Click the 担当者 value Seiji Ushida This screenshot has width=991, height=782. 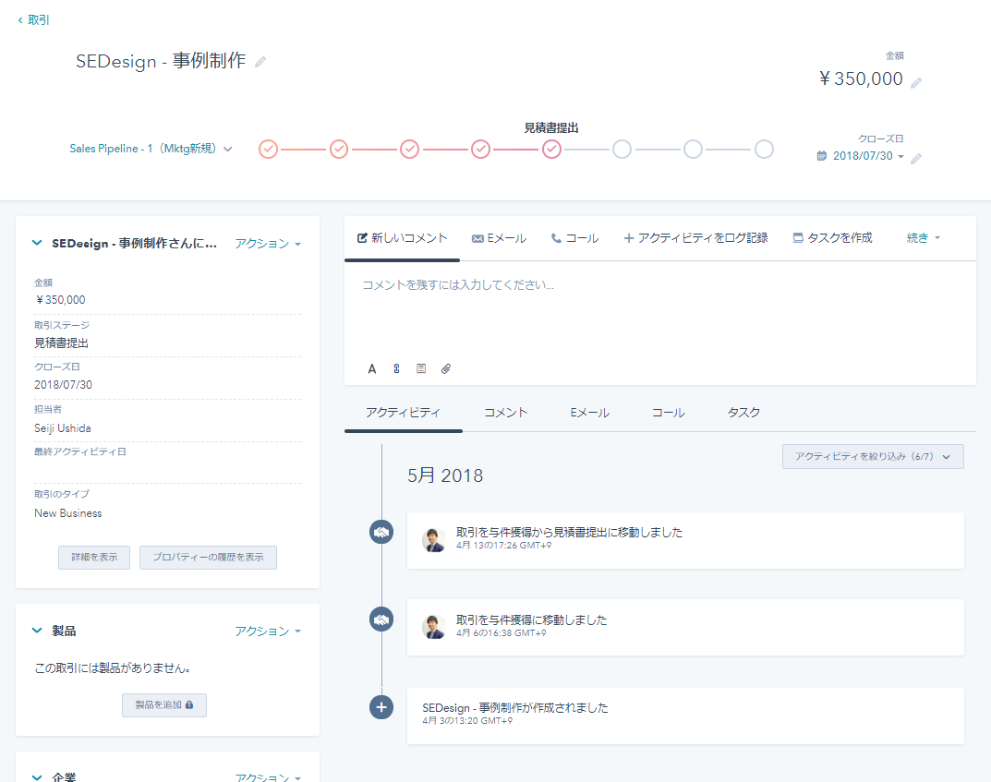coord(63,428)
